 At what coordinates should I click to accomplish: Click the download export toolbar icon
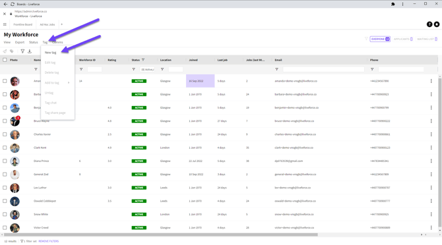(x=30, y=51)
